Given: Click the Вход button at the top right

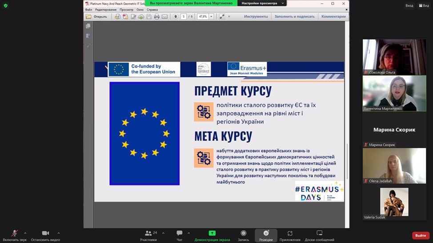Looking at the screenshot, I should coord(409,5).
